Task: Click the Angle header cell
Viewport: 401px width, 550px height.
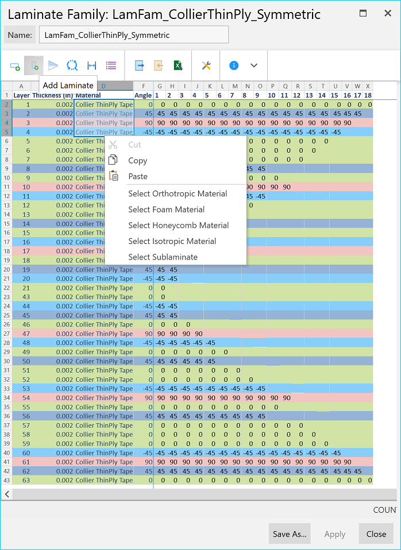Action: coord(143,95)
